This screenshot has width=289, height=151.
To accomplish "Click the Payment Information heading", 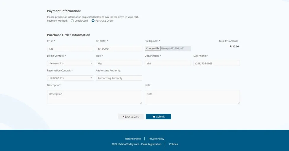I will coord(64,11).
